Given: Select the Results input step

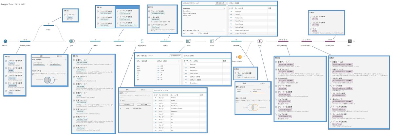Looking at the screenshot, I should pyautogui.click(x=5, y=41).
